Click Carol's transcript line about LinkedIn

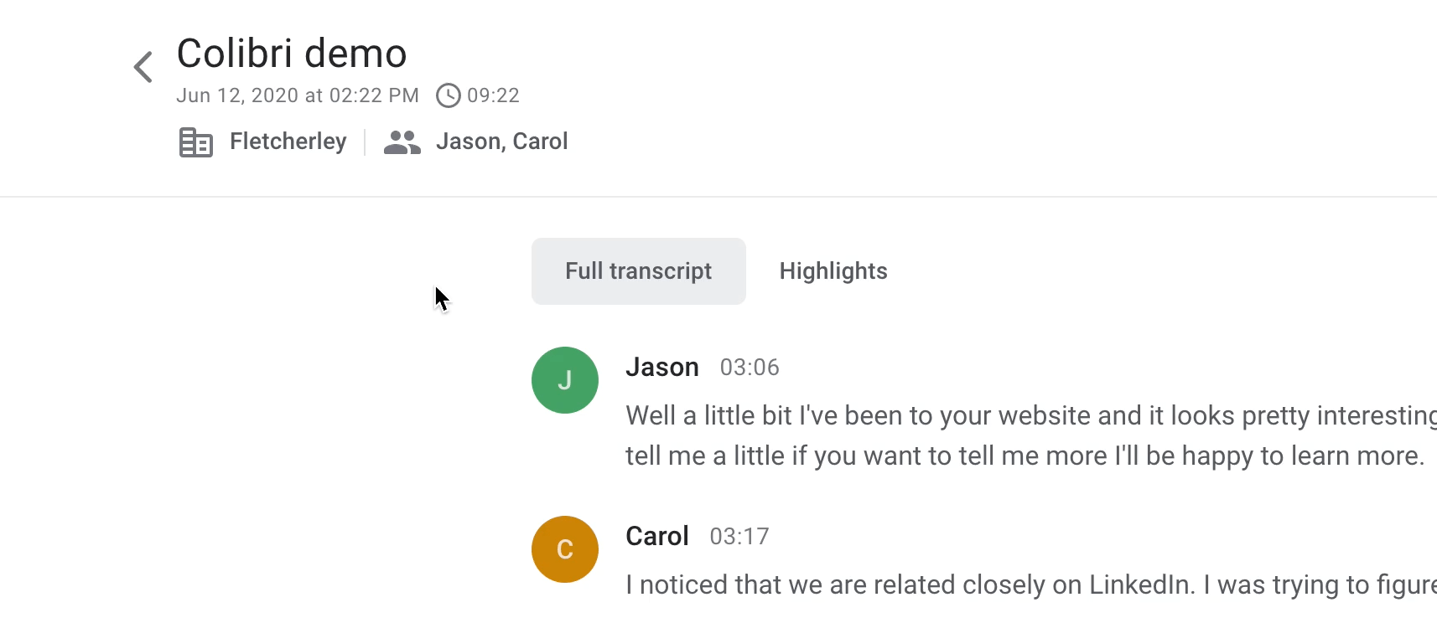(1031, 584)
